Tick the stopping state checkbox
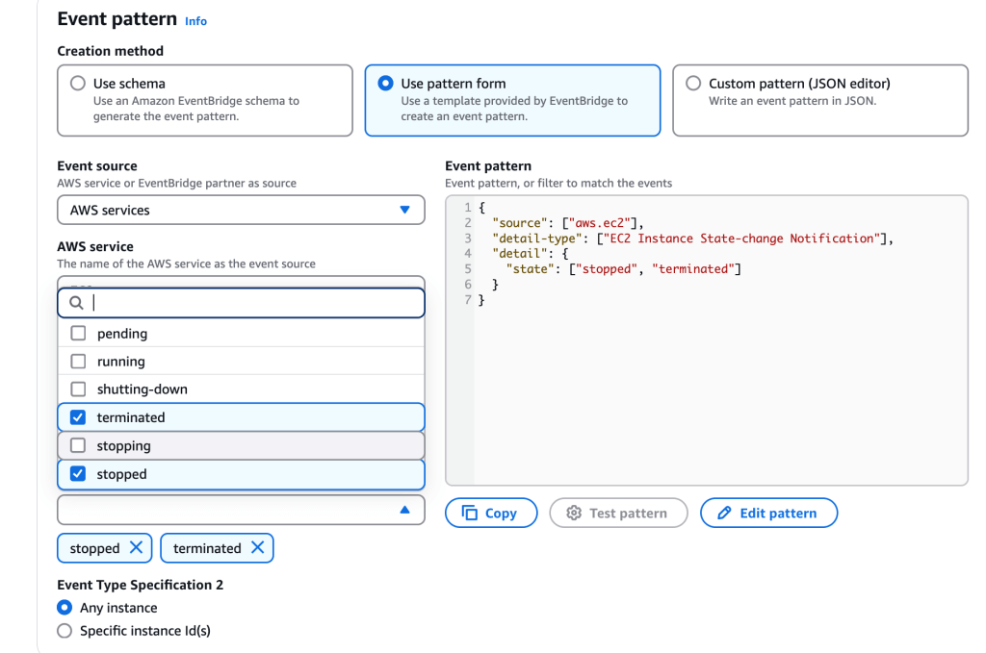The height and width of the screenshot is (653, 986). (79, 446)
